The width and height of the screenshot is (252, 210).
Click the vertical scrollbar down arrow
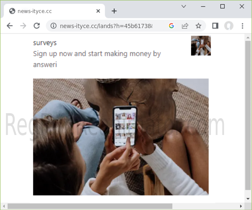click(x=248, y=198)
